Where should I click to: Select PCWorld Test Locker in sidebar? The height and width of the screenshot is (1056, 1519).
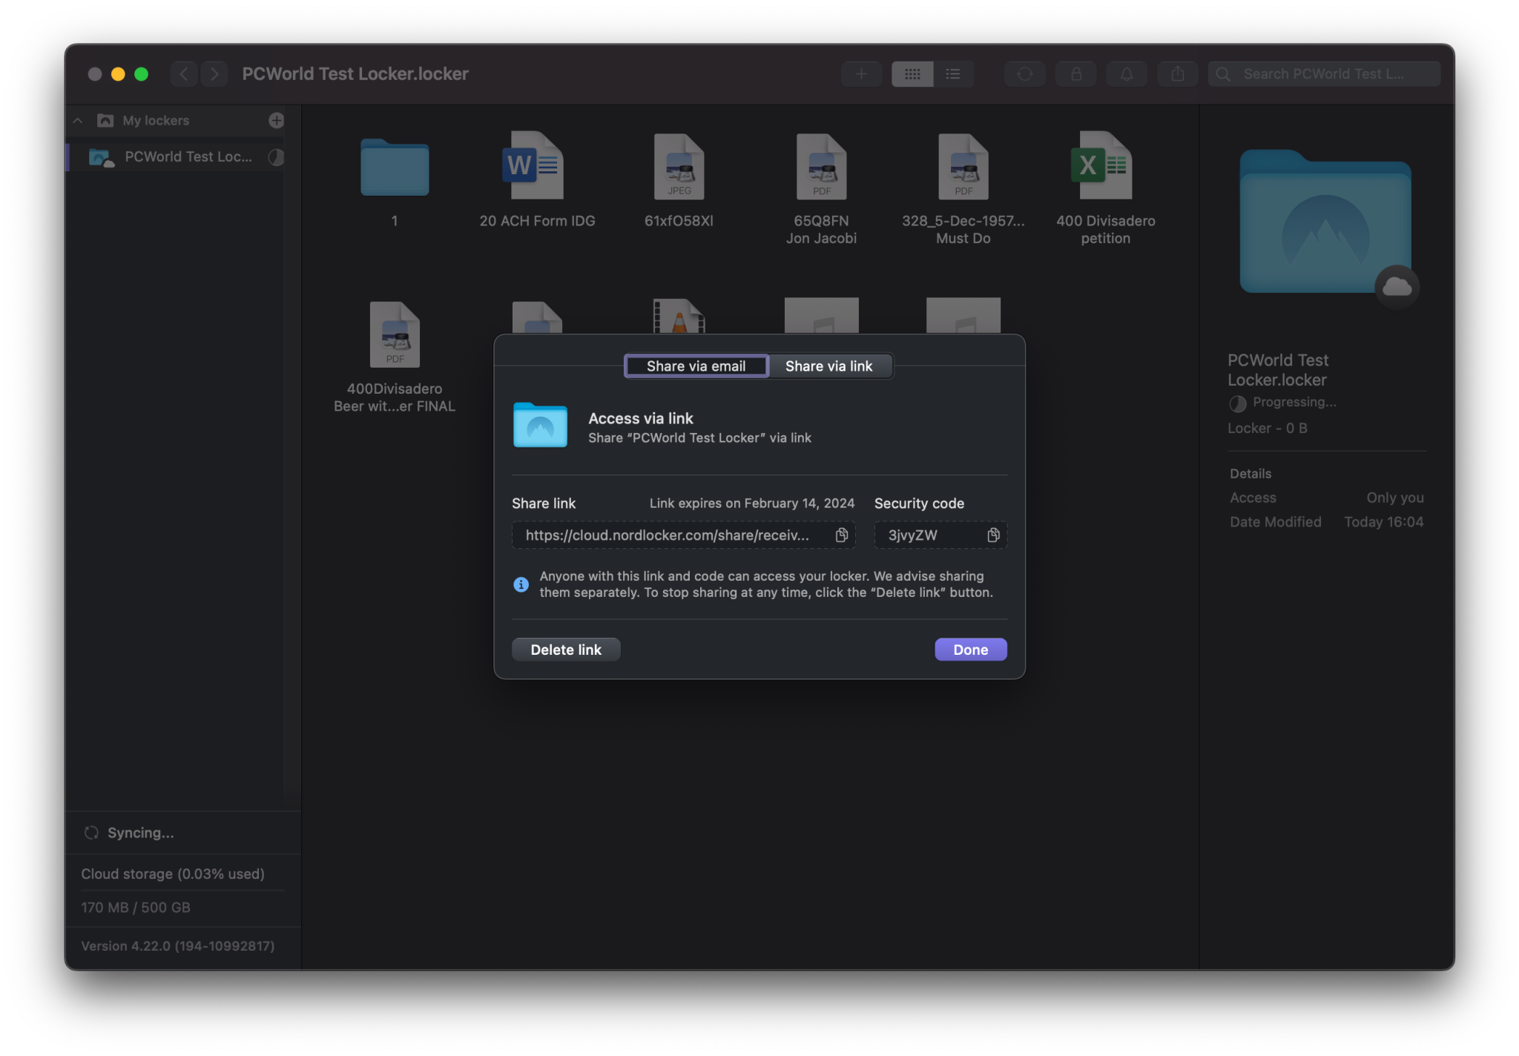188,157
